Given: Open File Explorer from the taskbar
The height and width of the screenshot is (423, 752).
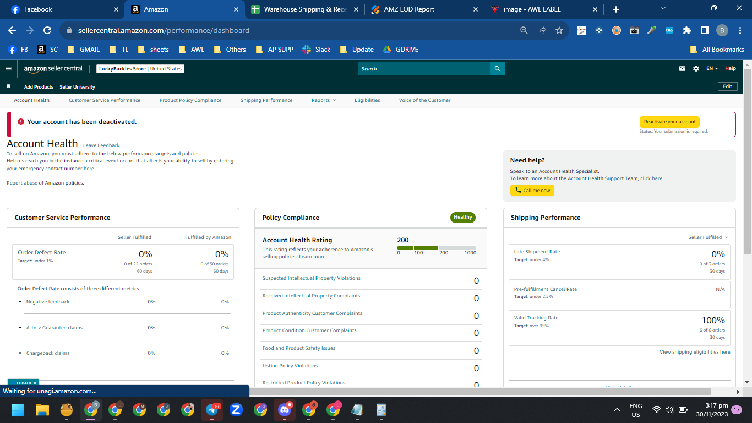Looking at the screenshot, I should 42,410.
